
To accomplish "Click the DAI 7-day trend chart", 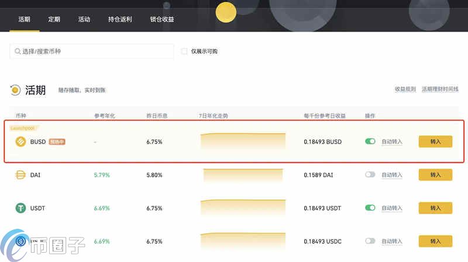I will click(243, 175).
